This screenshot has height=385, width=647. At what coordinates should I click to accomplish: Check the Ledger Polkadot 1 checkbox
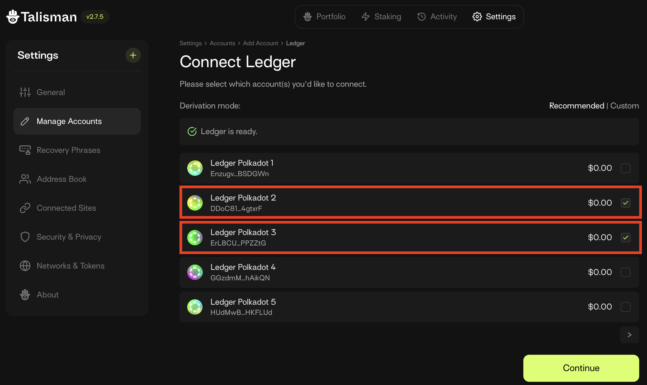click(x=626, y=168)
